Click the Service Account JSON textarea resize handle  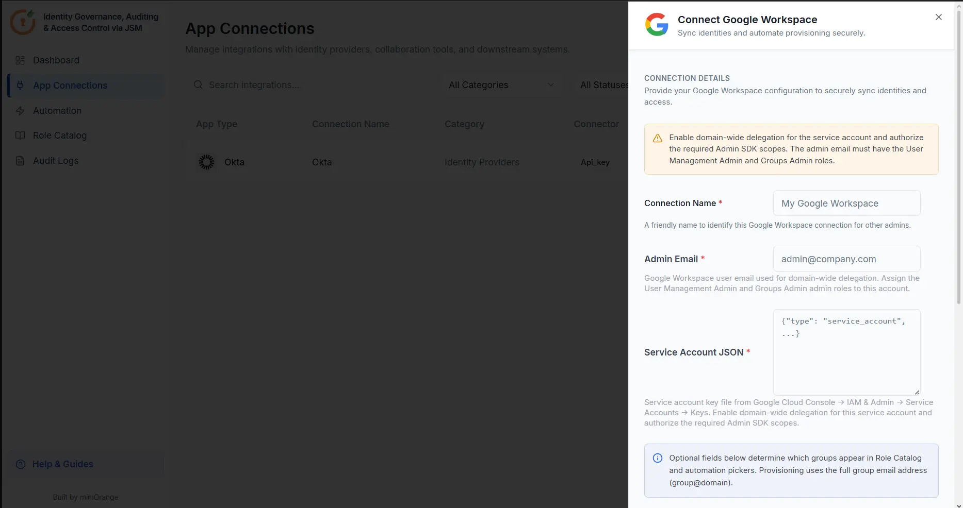coord(917,393)
